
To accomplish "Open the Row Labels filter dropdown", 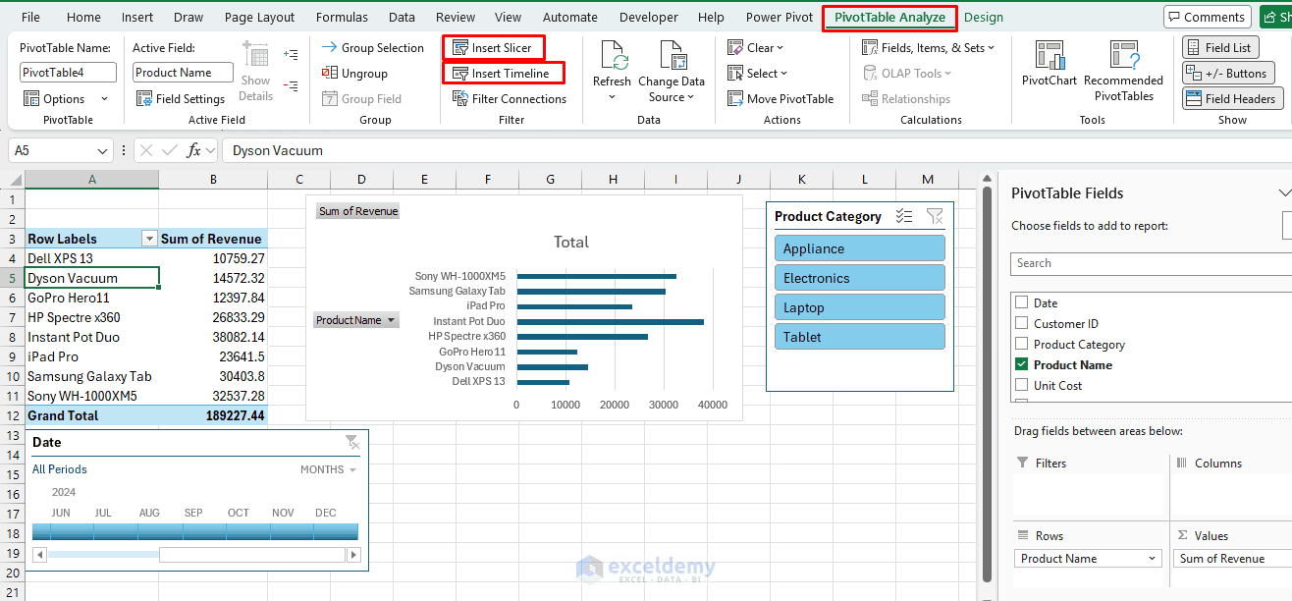I will (149, 239).
